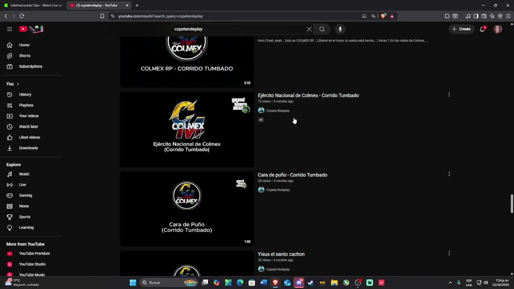Open Copete Roleplay channel under Ejército video
The height and width of the screenshot is (289, 514).
tap(278, 111)
